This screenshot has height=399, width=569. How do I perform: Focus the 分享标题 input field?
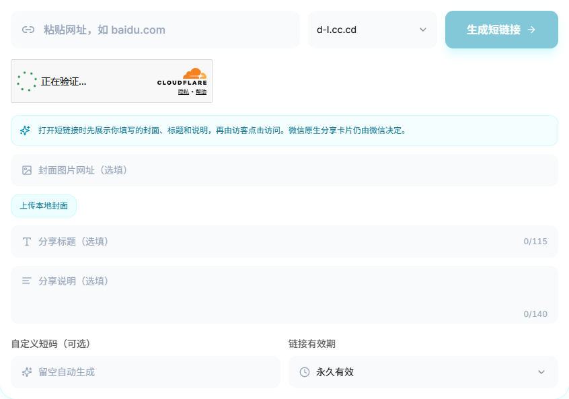click(284, 242)
